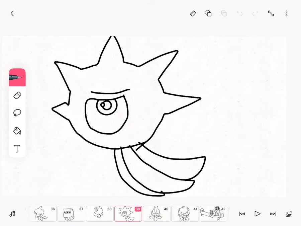Open the layers panel icon
301x226 pixels.
(289, 214)
